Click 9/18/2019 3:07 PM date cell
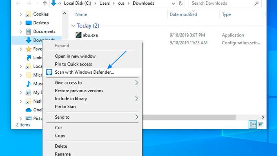The height and width of the screenshot is (156, 277). click(187, 35)
